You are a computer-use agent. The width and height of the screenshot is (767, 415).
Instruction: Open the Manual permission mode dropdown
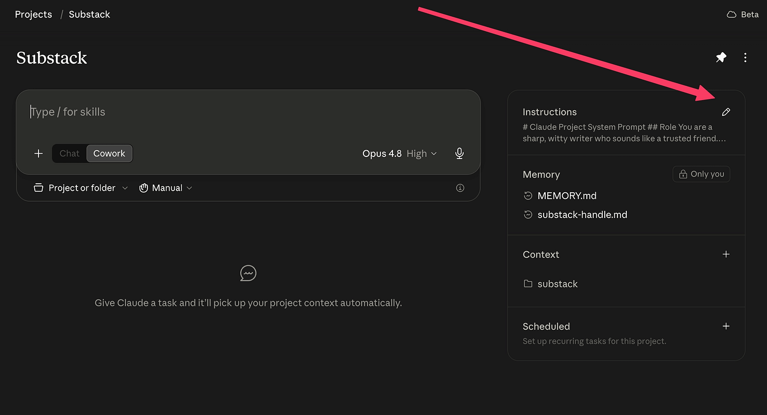[166, 188]
